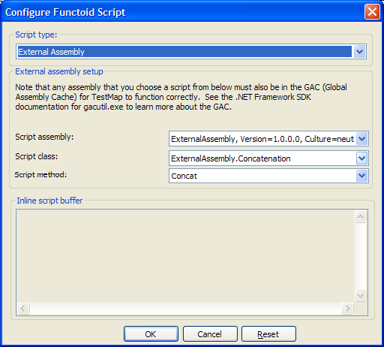
Task: Click the buffer's scroll right arrow
Action: tap(347, 308)
